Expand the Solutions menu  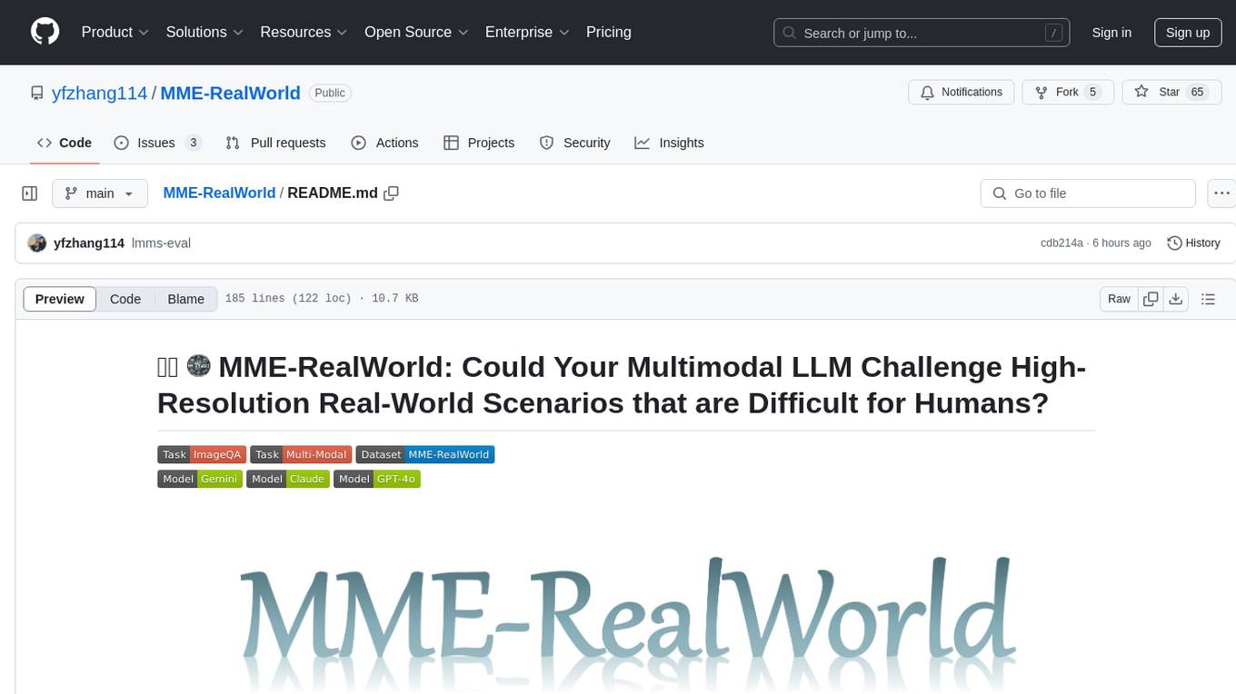[204, 32]
